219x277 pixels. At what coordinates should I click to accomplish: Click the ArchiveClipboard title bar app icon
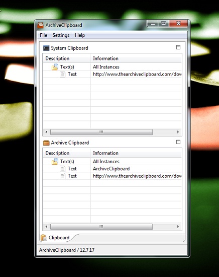40,25
